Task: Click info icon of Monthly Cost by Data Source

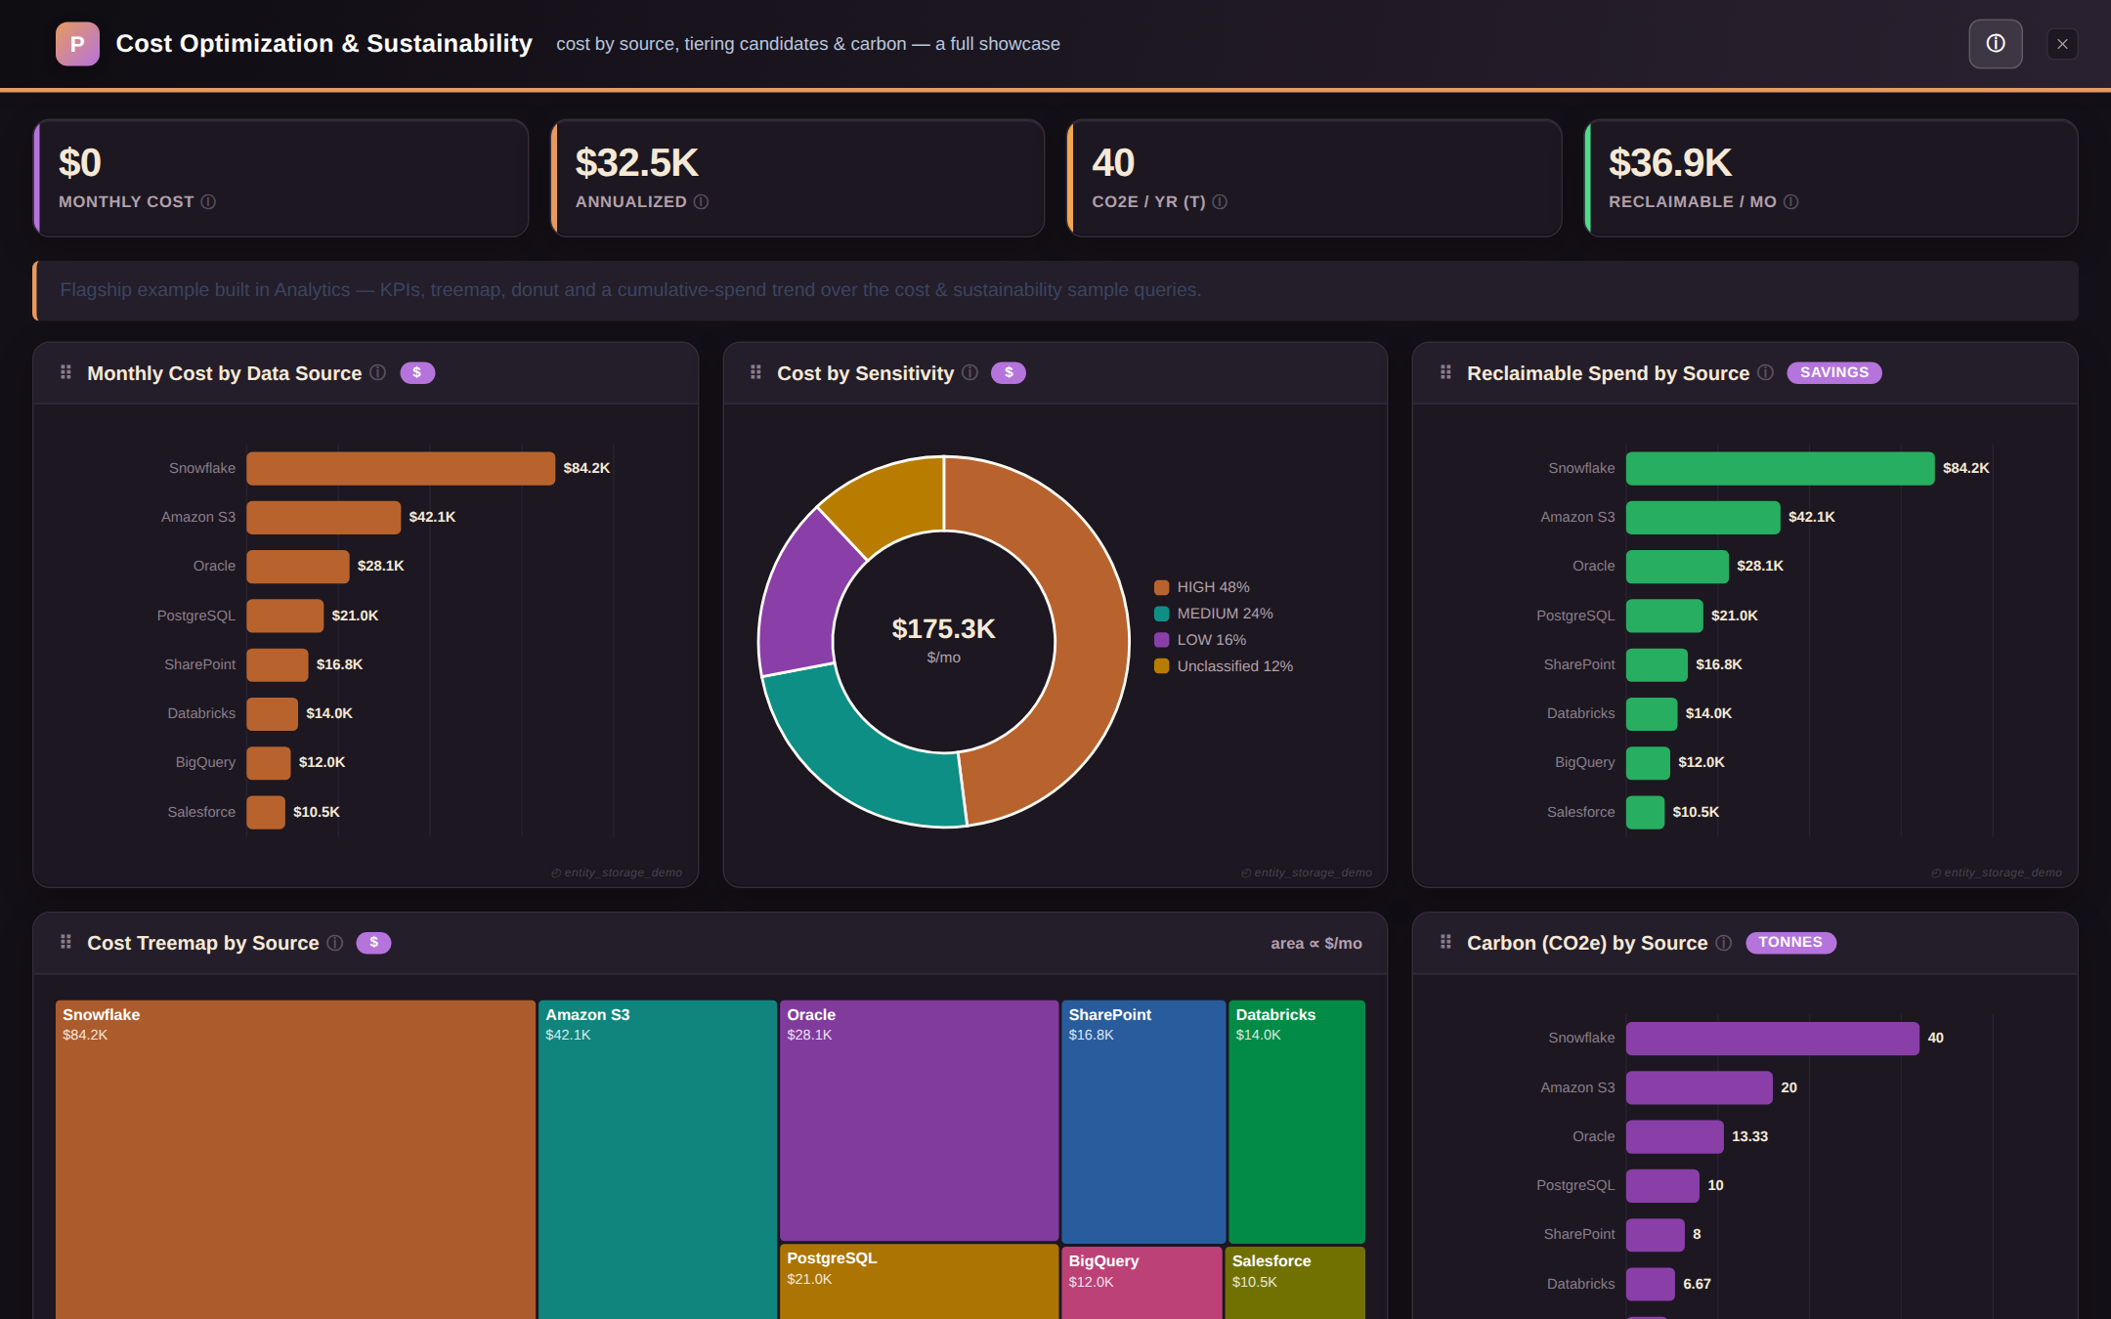Action: [x=377, y=372]
